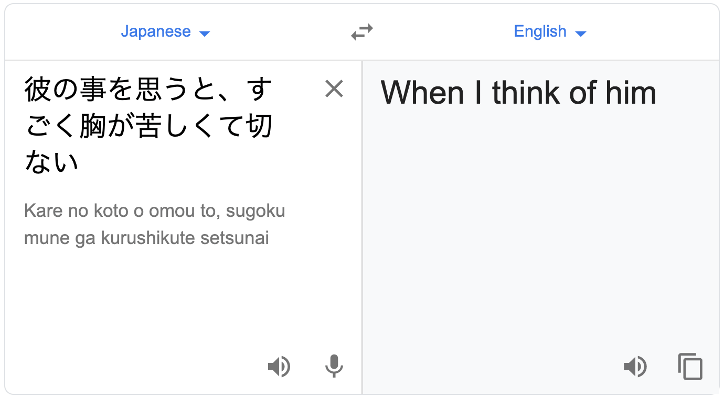Swap the source and target languages

click(x=362, y=32)
